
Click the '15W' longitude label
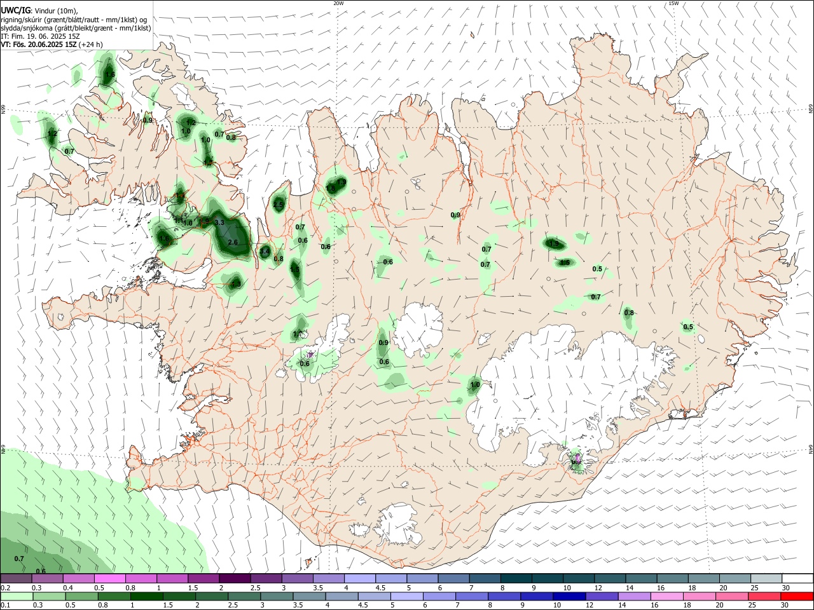pos(673,3)
